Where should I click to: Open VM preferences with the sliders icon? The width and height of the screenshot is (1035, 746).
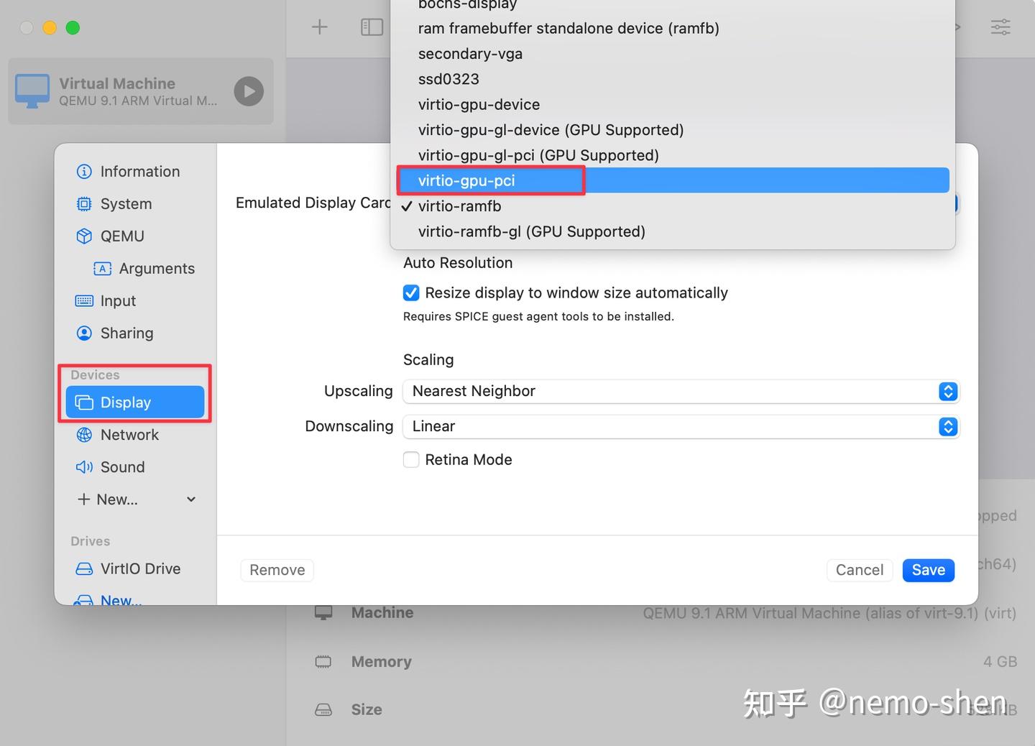pyautogui.click(x=1000, y=27)
